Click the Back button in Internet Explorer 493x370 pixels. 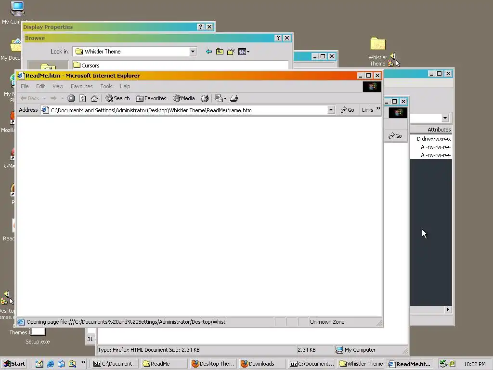pyautogui.click(x=29, y=98)
